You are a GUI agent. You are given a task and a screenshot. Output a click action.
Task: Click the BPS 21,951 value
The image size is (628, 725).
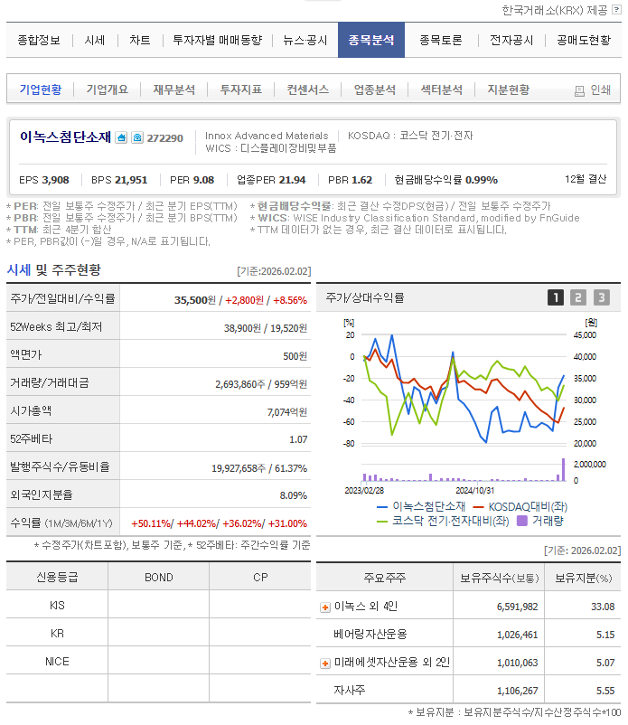point(132,180)
